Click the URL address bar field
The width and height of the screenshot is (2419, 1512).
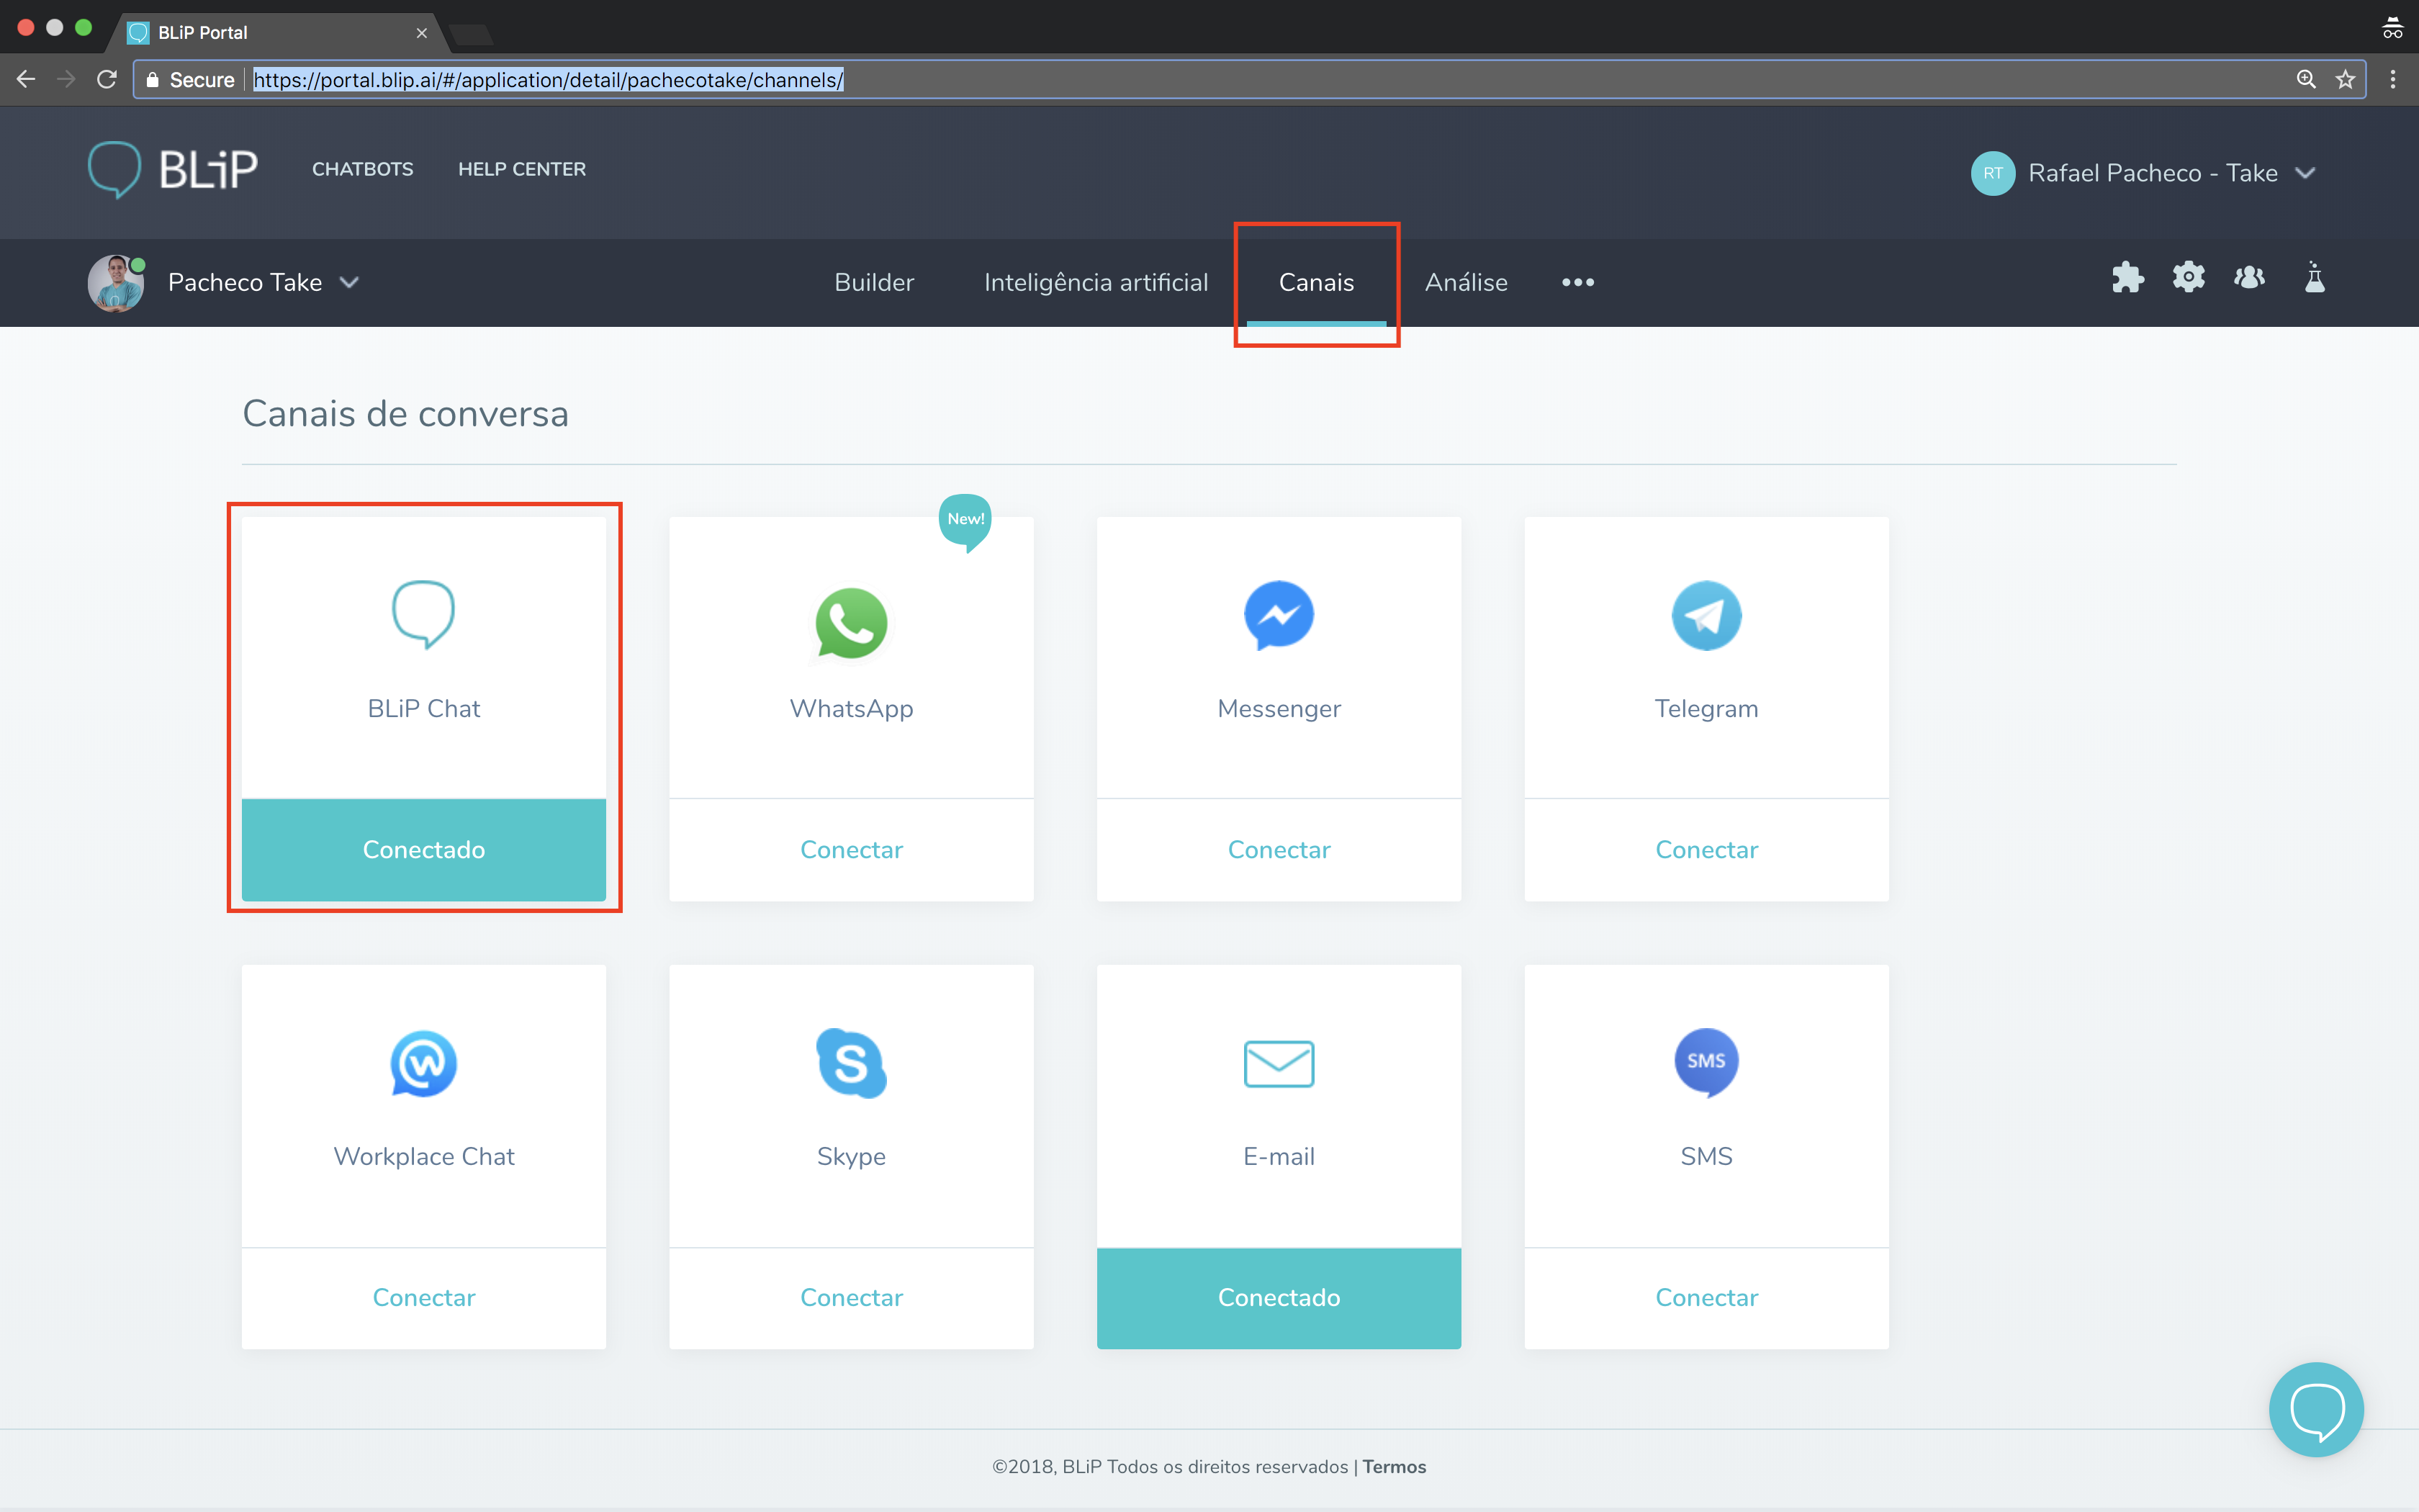pyautogui.click(x=1250, y=80)
